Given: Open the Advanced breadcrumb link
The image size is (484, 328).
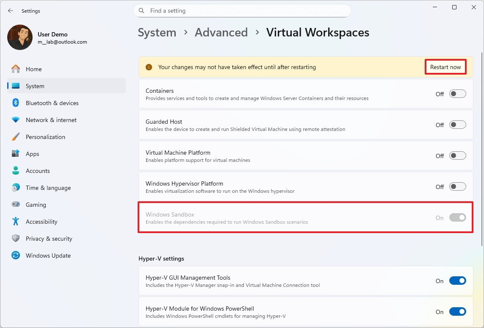Looking at the screenshot, I should [221, 32].
